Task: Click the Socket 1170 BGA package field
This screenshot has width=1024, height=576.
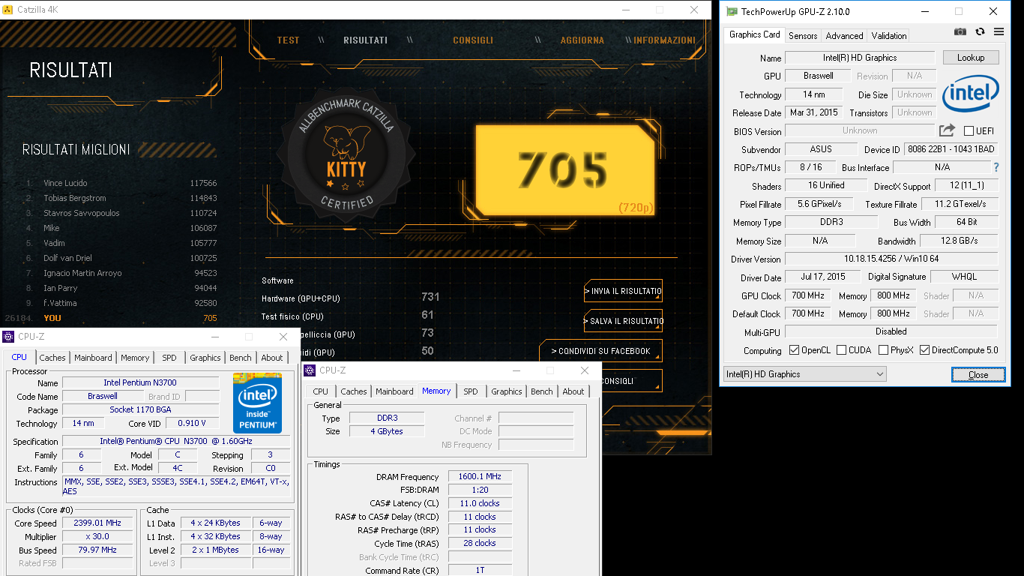Action: coord(141,409)
